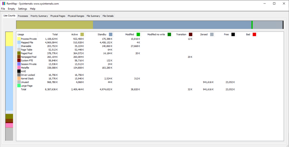
Task: Click the Free column black swatch
Action: [x=233, y=34]
